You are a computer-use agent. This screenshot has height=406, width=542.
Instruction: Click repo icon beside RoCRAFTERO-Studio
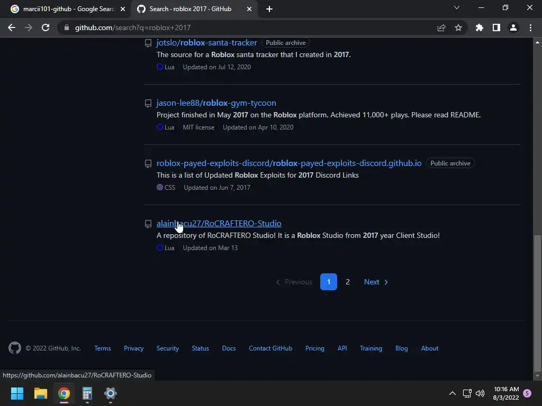pos(148,224)
